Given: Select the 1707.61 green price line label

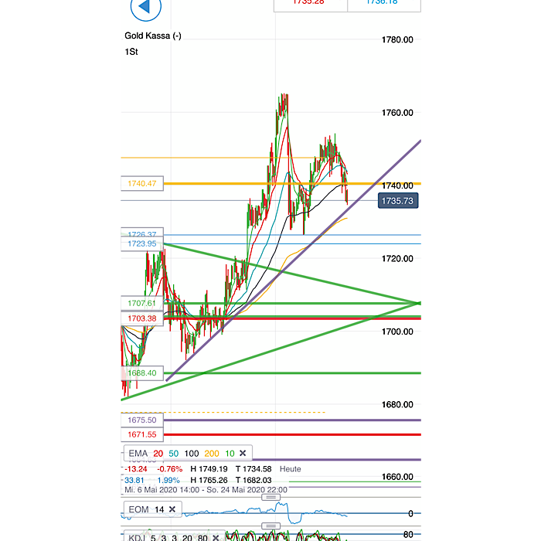Looking at the screenshot, I should click(x=142, y=303).
